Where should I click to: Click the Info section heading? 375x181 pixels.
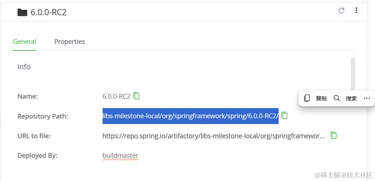pyautogui.click(x=24, y=67)
